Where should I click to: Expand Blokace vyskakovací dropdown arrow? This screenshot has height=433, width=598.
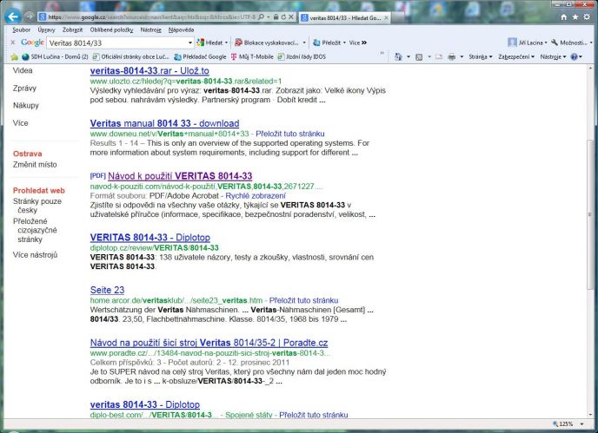click(x=304, y=43)
